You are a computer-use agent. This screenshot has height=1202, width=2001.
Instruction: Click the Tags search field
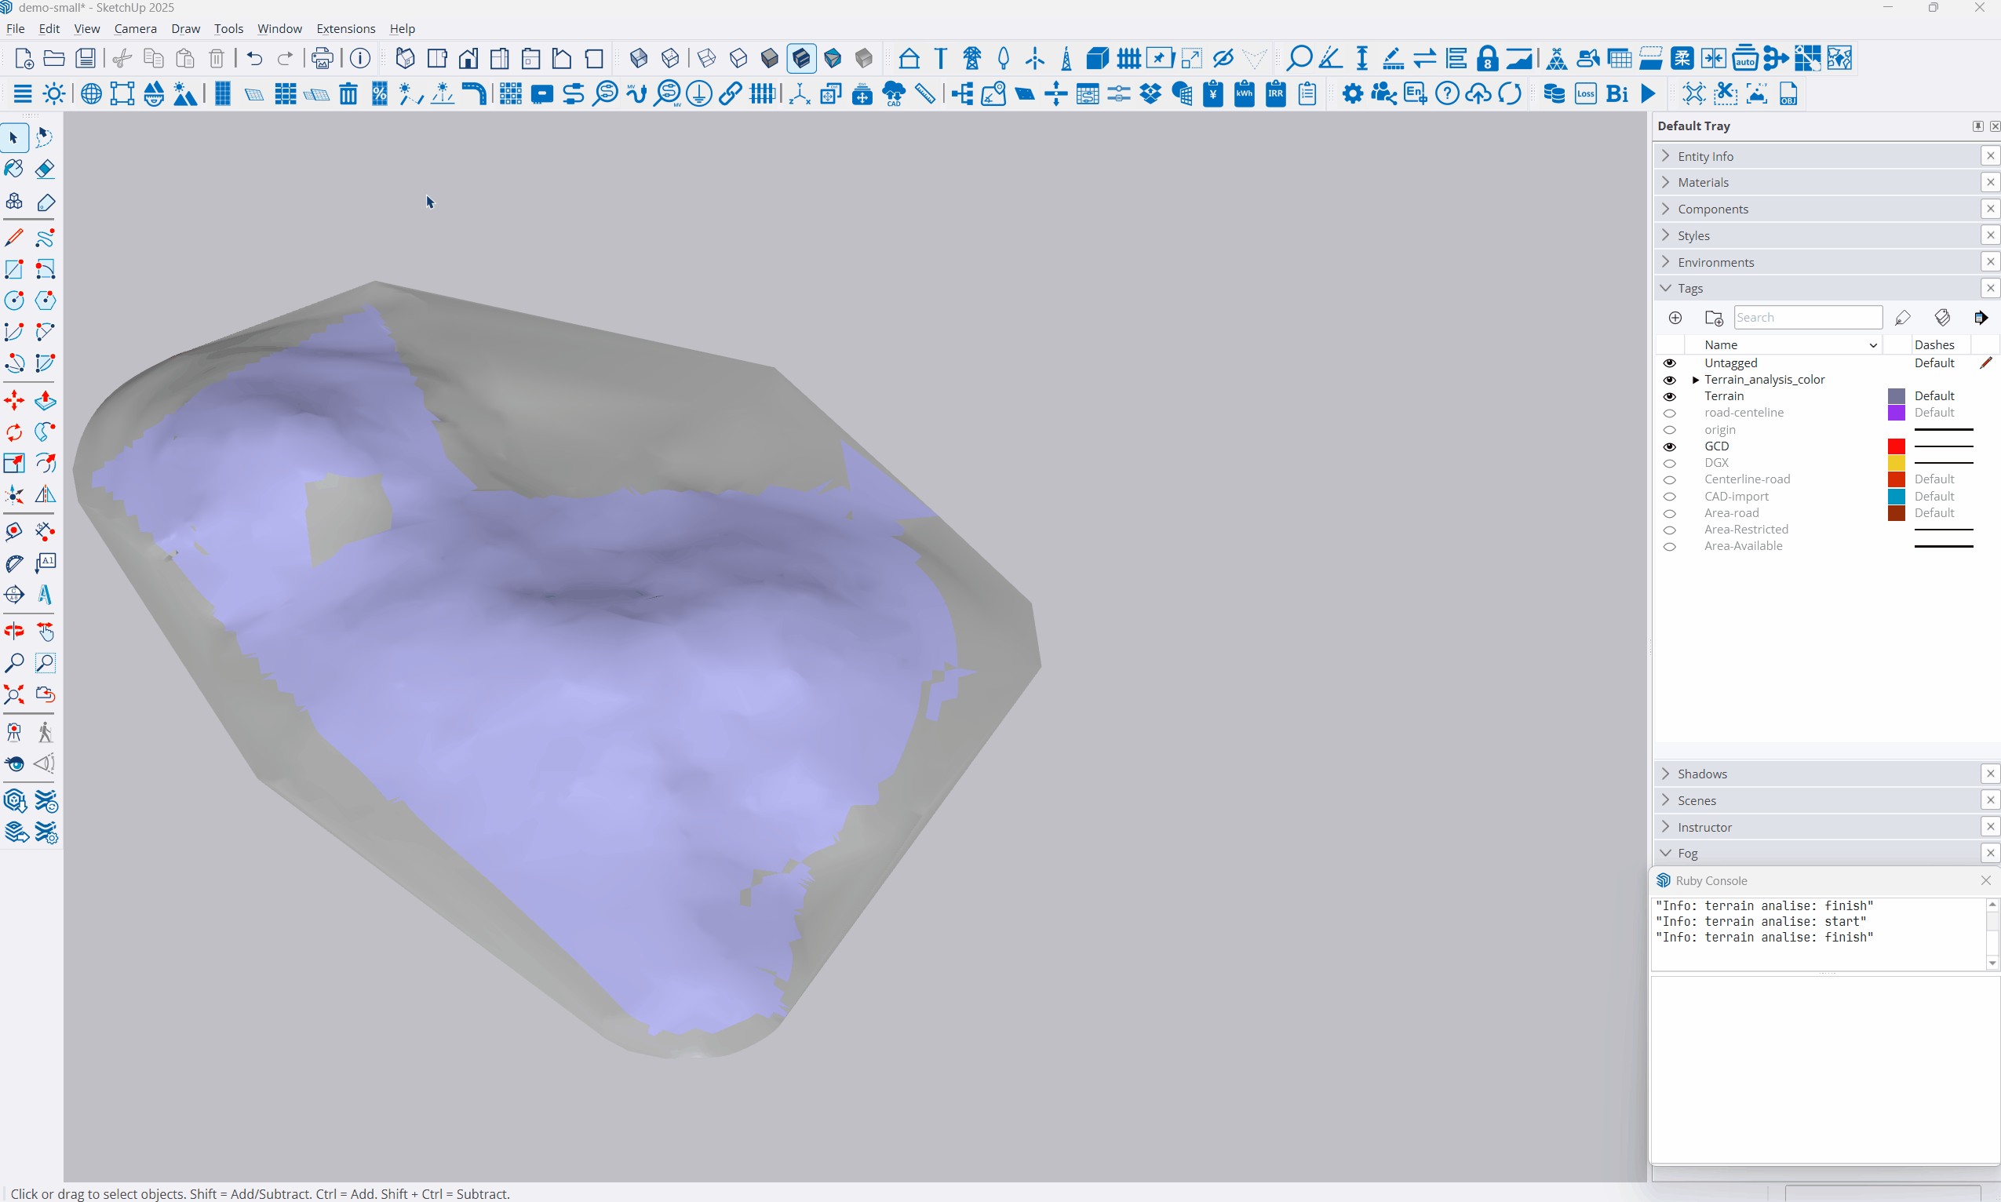pos(1807,318)
